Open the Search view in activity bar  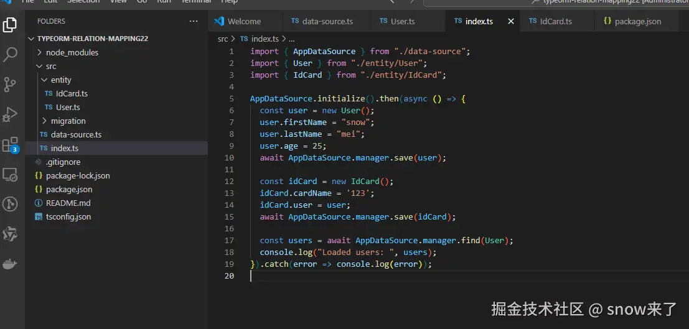click(x=10, y=55)
